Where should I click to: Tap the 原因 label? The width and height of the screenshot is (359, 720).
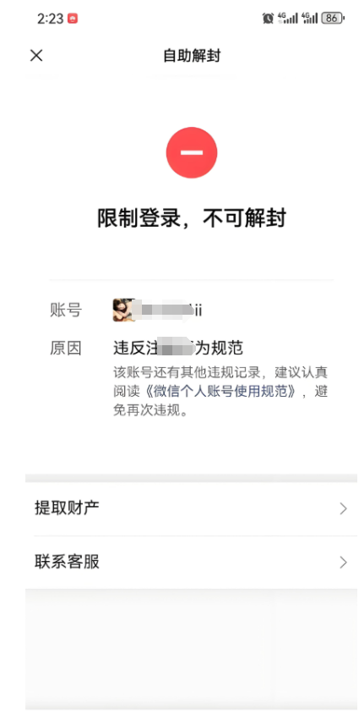point(66,348)
